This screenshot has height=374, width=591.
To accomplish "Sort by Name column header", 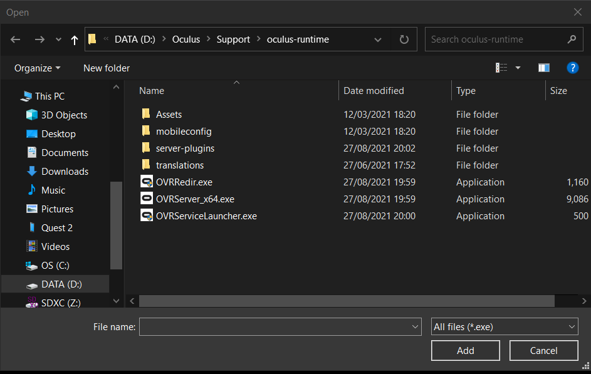I will pyautogui.click(x=152, y=91).
